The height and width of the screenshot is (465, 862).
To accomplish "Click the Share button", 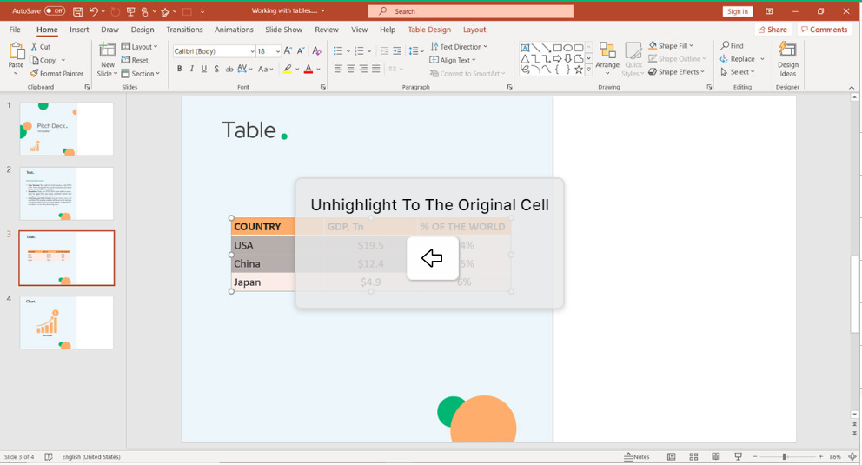I will coord(772,30).
